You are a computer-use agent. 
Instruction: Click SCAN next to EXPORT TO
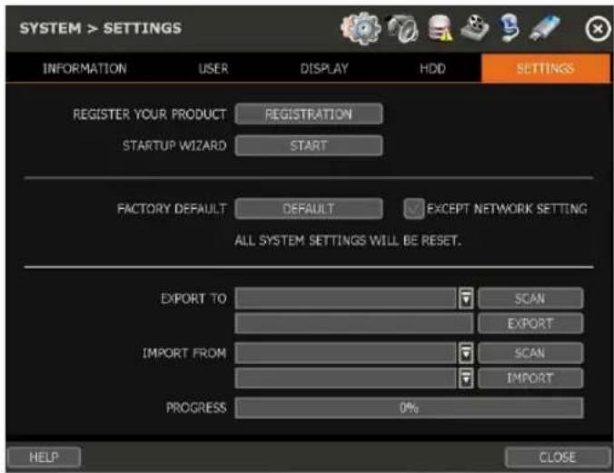[530, 299]
